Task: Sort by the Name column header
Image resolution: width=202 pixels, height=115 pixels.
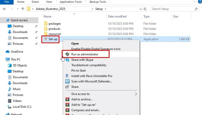Action: click(48, 16)
